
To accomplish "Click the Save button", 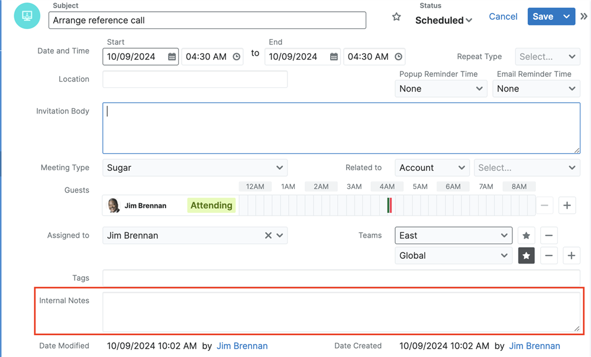I will coord(542,17).
